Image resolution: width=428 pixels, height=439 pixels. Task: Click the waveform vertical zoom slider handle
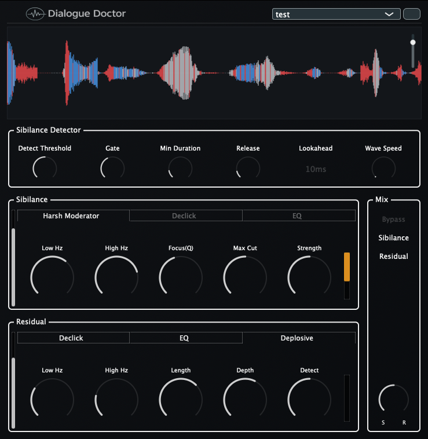coord(413,42)
